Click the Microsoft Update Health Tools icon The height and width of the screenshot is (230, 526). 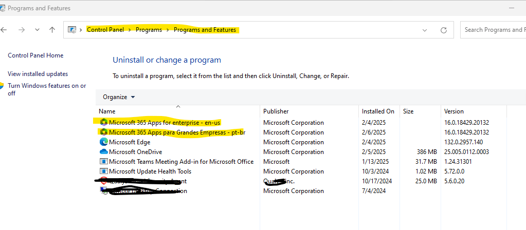point(104,171)
